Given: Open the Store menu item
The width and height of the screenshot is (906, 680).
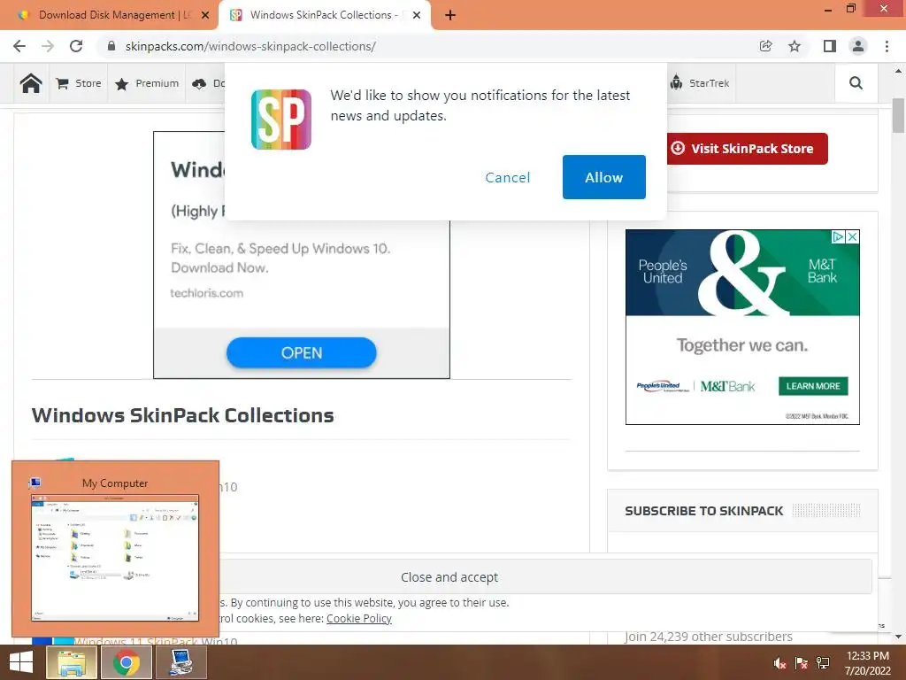Looking at the screenshot, I should coord(79,83).
